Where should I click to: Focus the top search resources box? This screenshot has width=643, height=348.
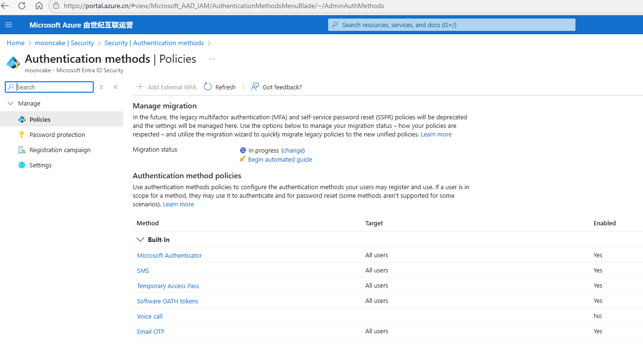point(452,25)
